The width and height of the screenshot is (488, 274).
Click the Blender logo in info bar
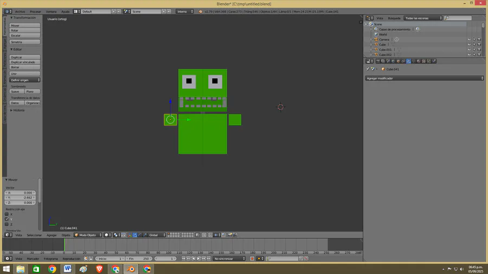point(201,11)
